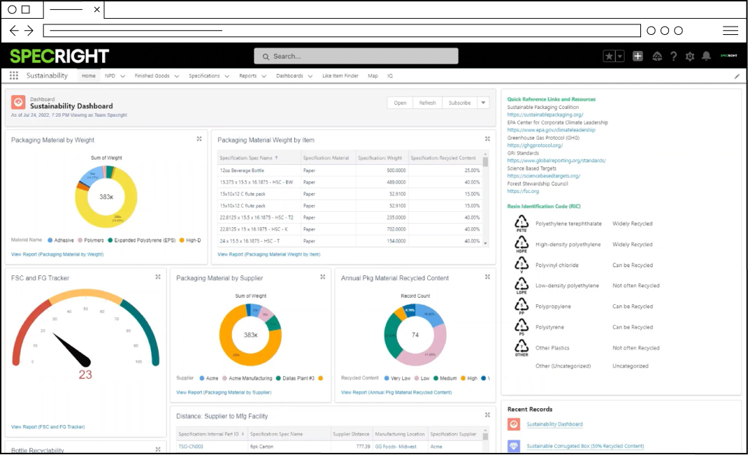The image size is (748, 455).
Task: Click the Sustainability Dashboard header icon
Action: click(17, 103)
